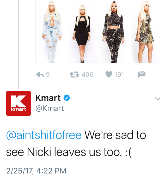Open direct message envelope icon
The image size is (165, 180).
(142, 74)
